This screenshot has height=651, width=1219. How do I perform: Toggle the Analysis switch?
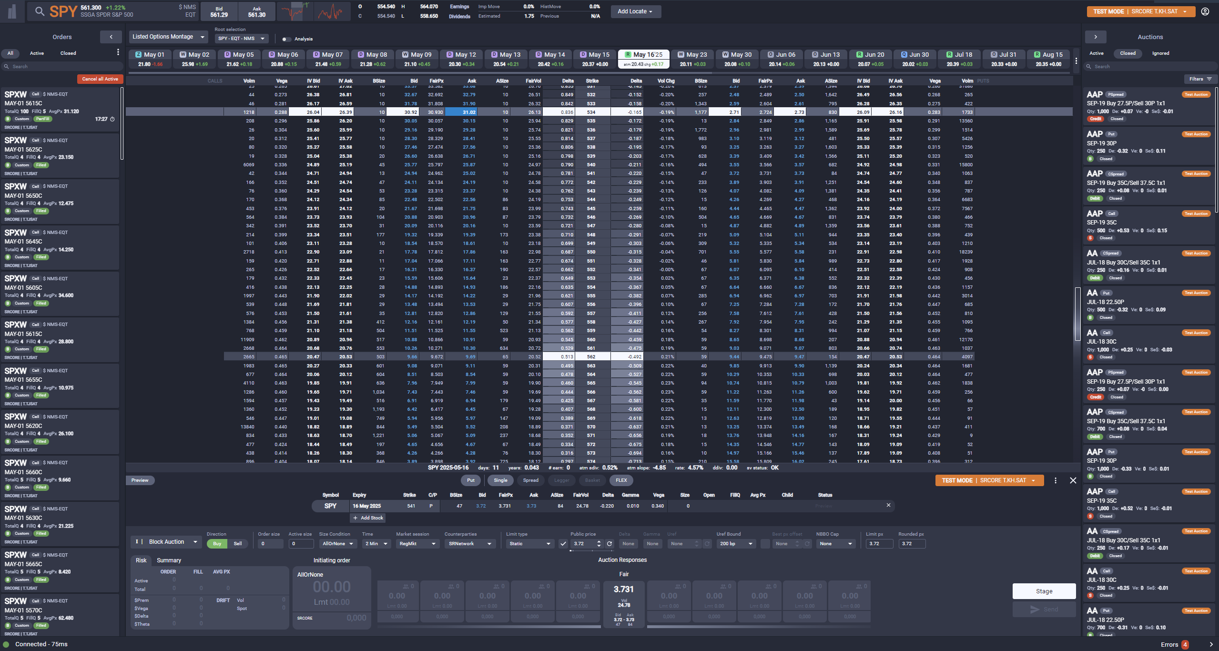[x=286, y=39]
